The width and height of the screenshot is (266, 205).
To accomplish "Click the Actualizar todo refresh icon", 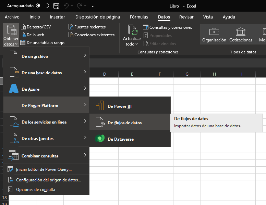I will tap(133, 30).
